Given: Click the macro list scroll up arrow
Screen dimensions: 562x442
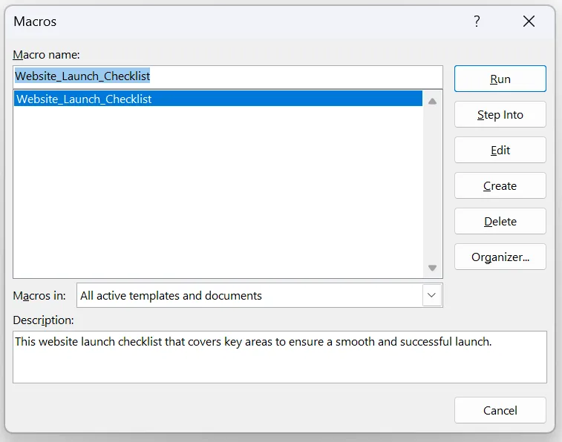Looking at the screenshot, I should (x=432, y=102).
